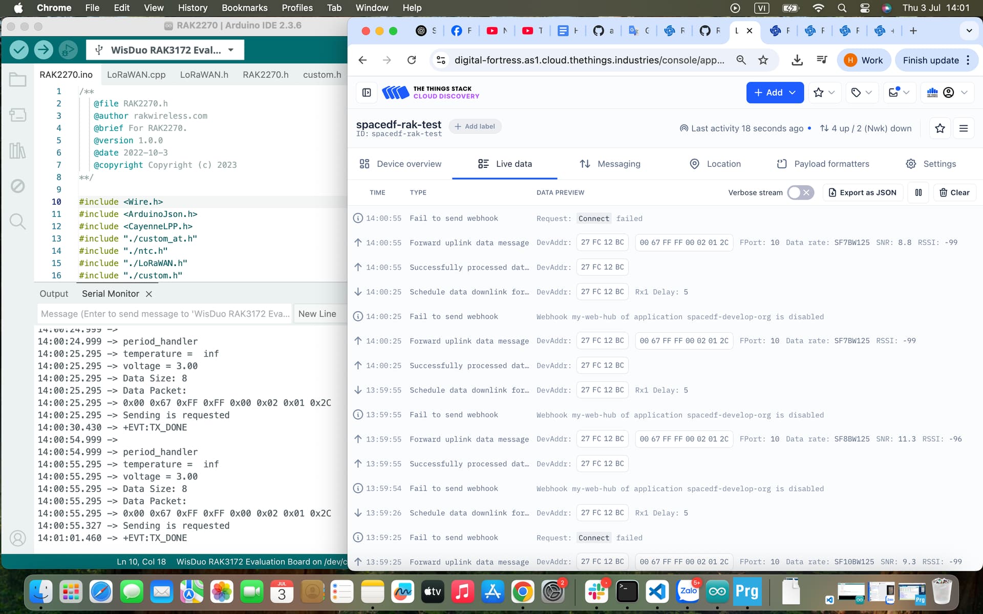This screenshot has width=983, height=614.
Task: Expand the WisDuo RAK3172 board selector
Action: pos(165,50)
